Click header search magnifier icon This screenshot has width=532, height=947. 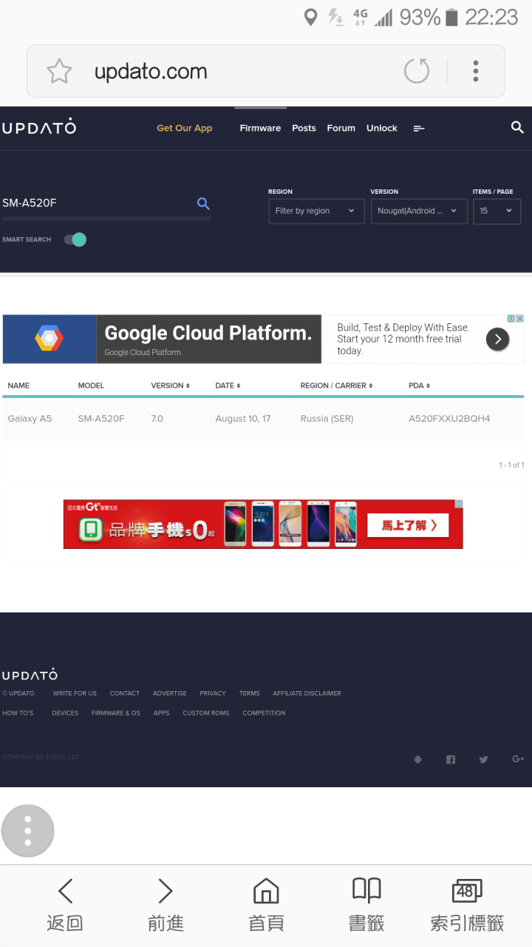point(517,127)
